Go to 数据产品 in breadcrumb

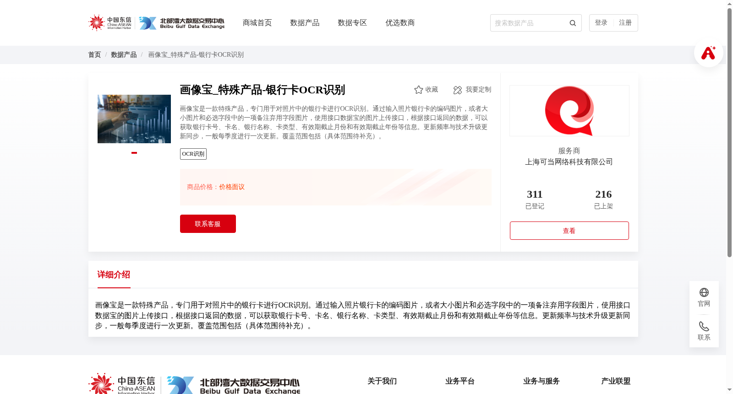(x=124, y=55)
